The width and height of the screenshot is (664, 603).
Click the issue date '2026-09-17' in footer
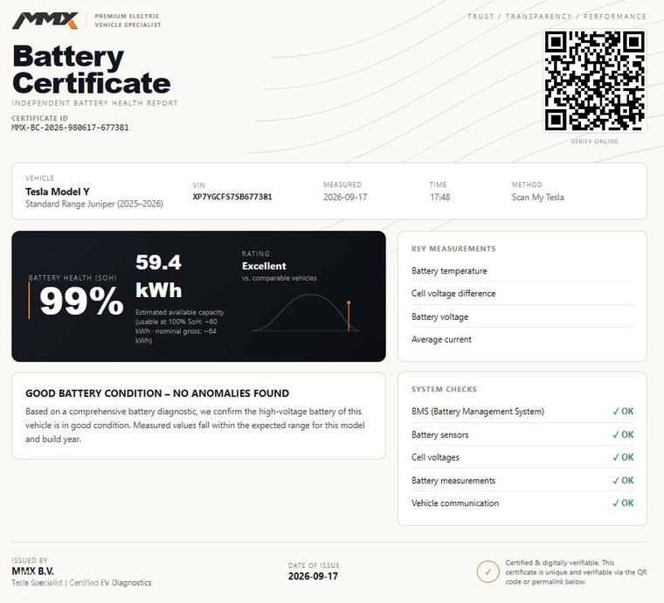(x=313, y=576)
